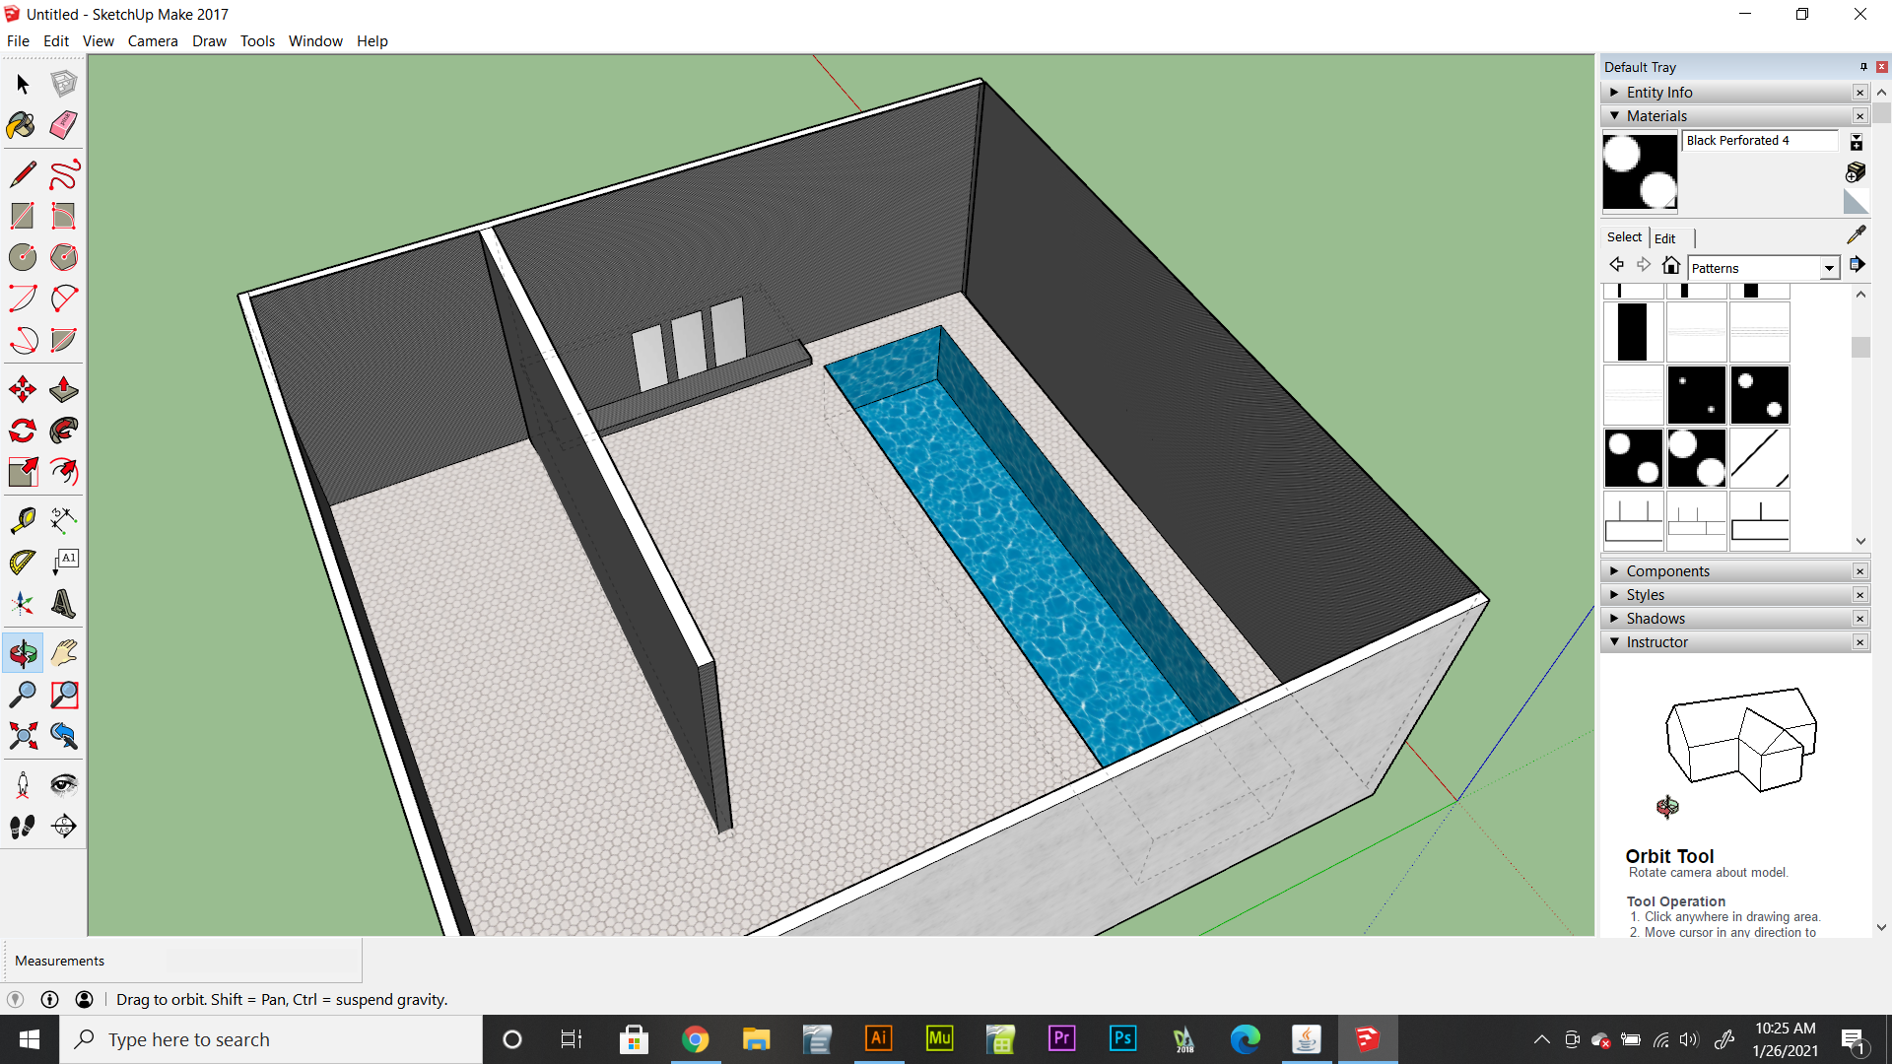This screenshot has width=1892, height=1064.
Task: Choose the Make Component tool
Action: (64, 84)
